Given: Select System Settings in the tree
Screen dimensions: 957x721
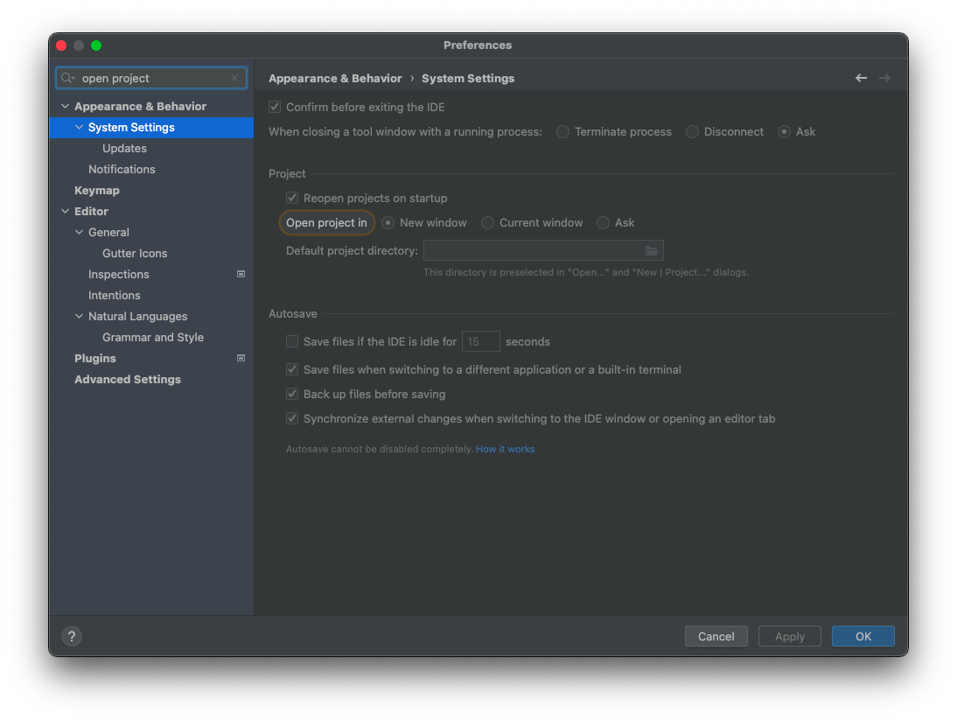Looking at the screenshot, I should 151,128.
